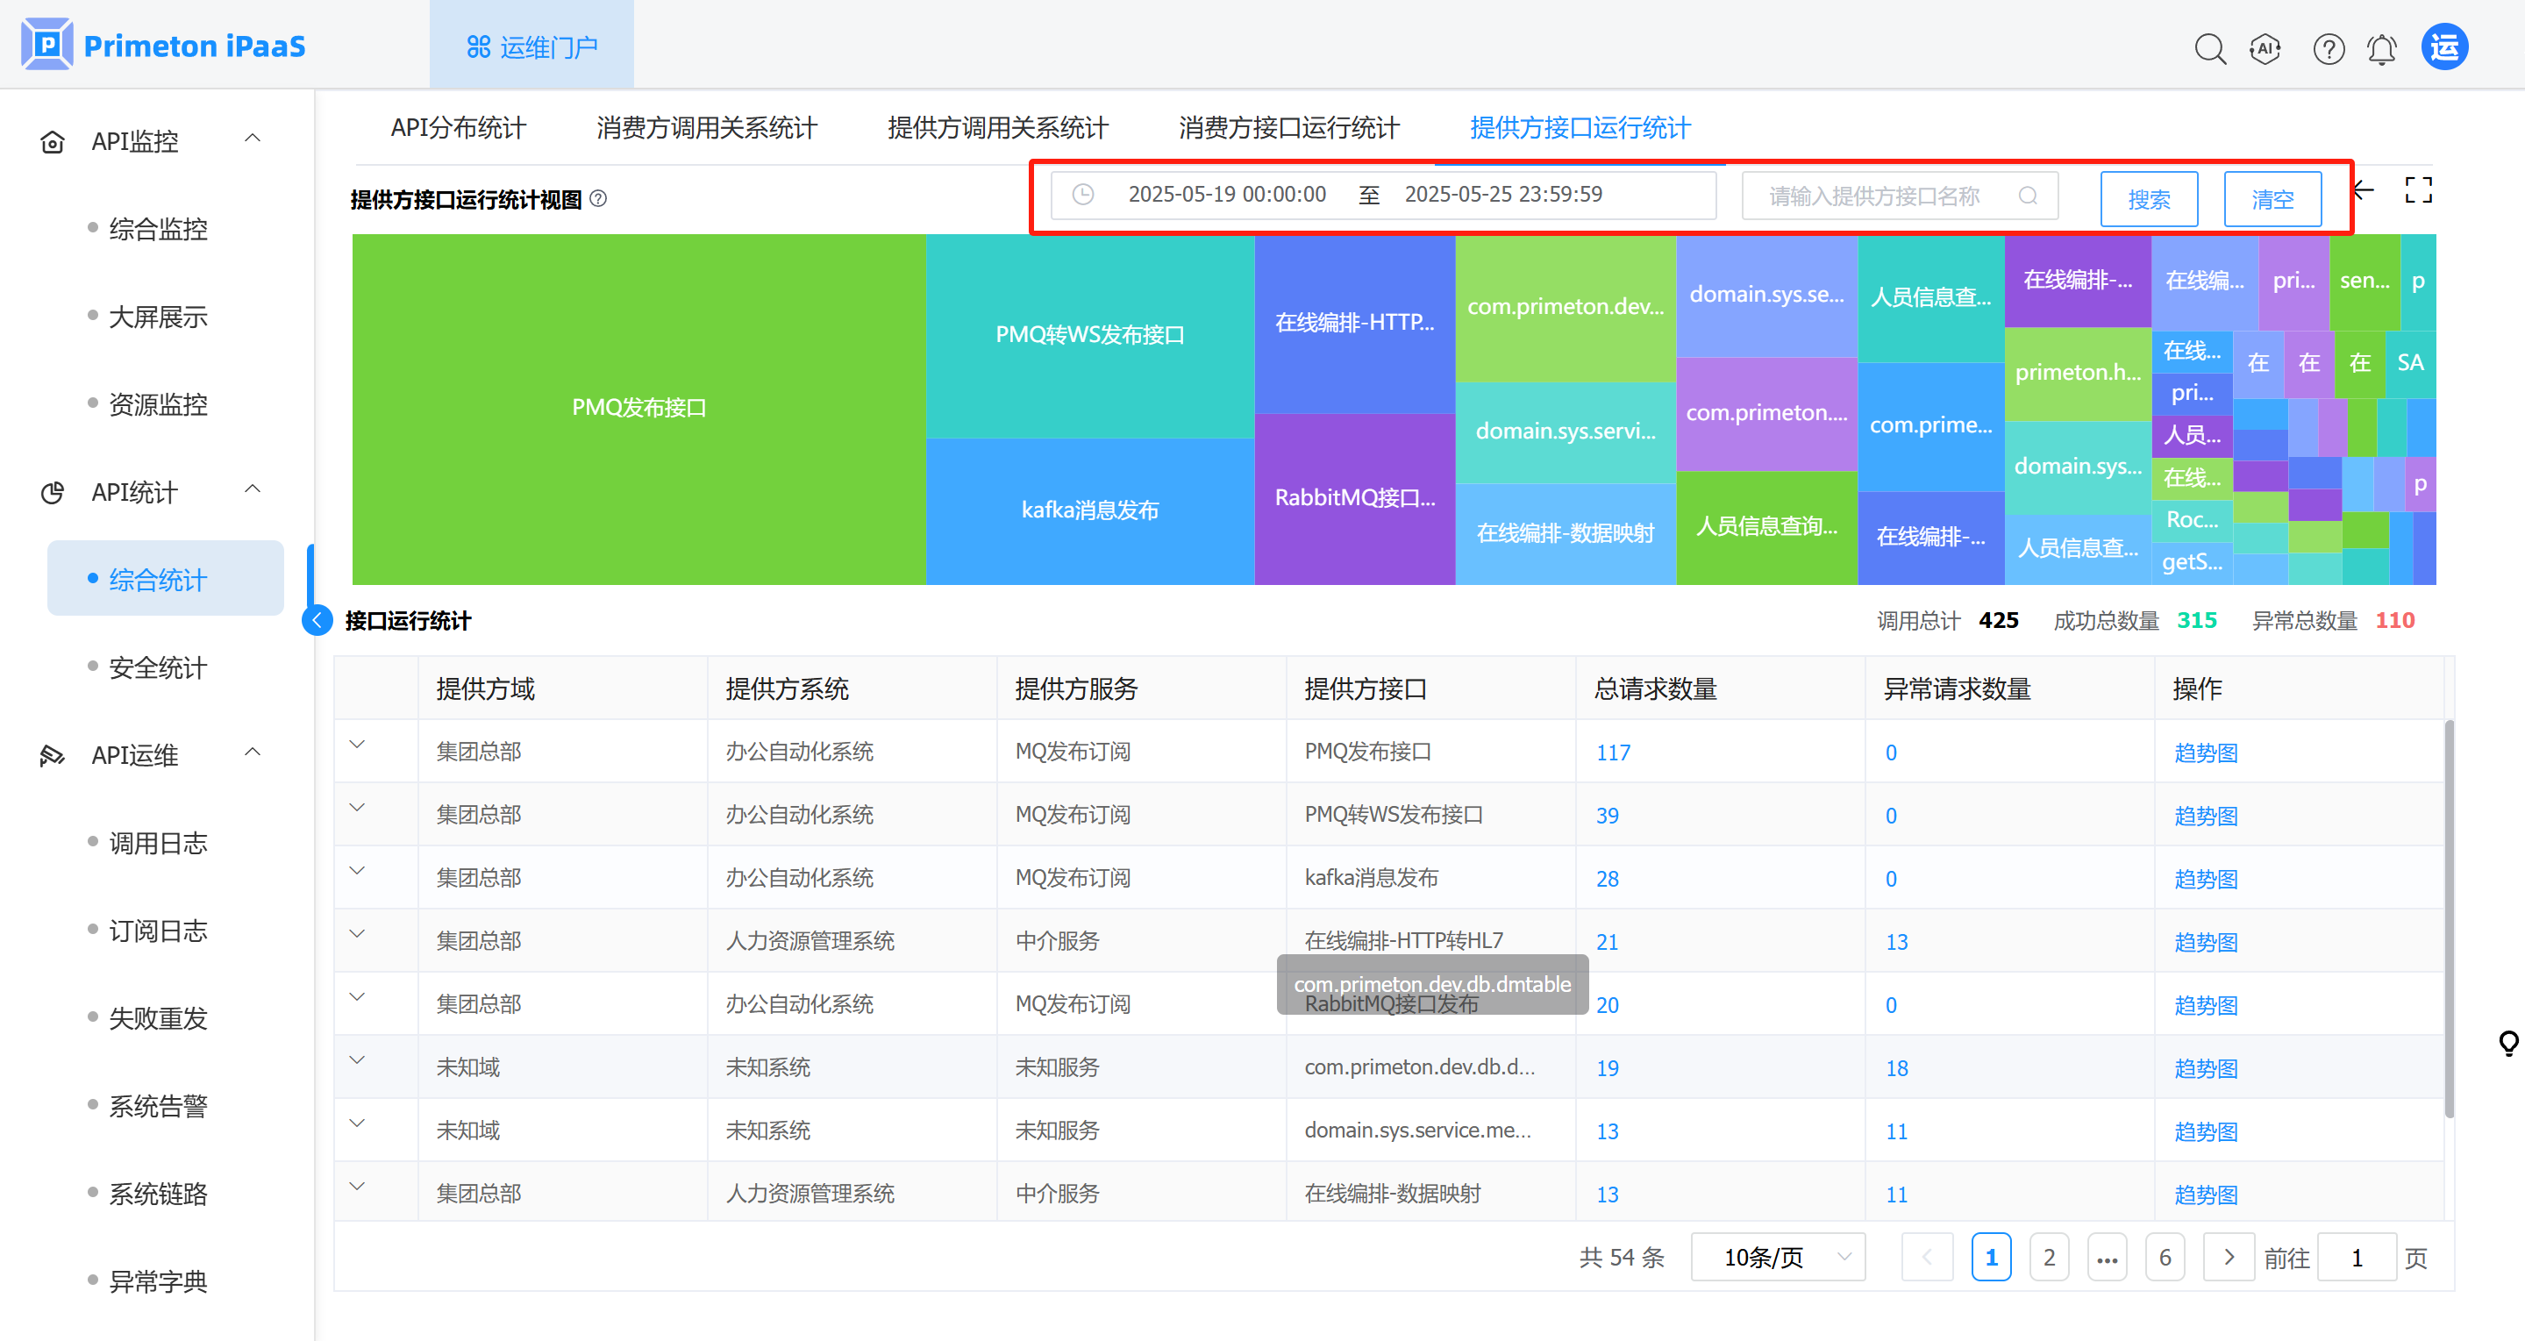Open the AI assistant icon
Screen dimensions: 2525x1341
[x=2265, y=48]
